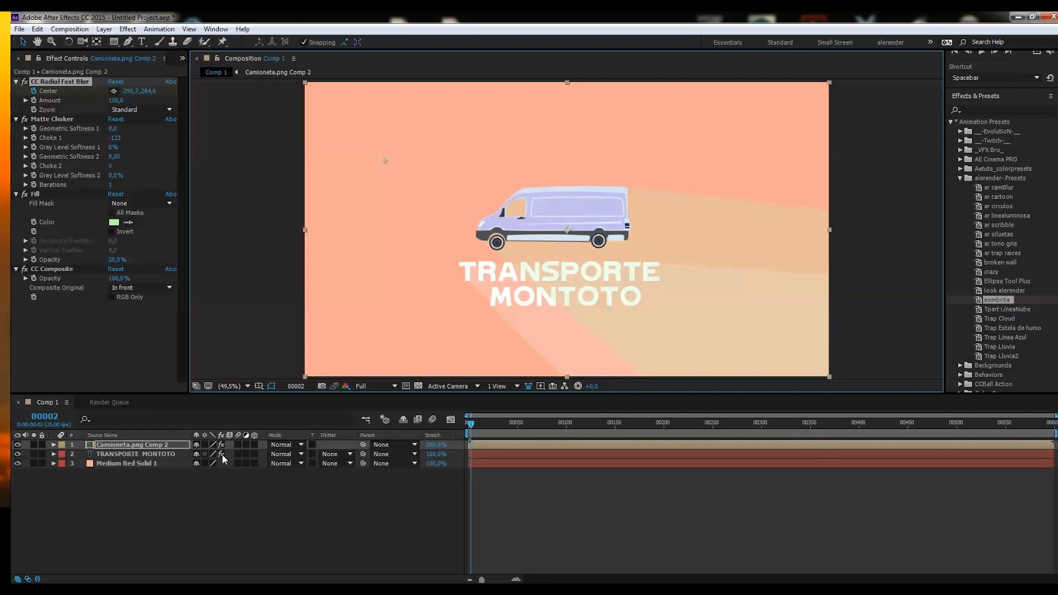Click the Fill color eyedropper
The width and height of the screenshot is (1058, 595).
(128, 222)
